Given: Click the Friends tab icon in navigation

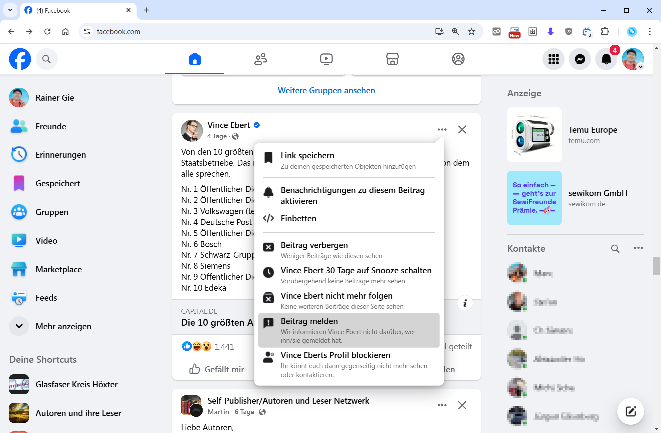Looking at the screenshot, I should point(260,59).
